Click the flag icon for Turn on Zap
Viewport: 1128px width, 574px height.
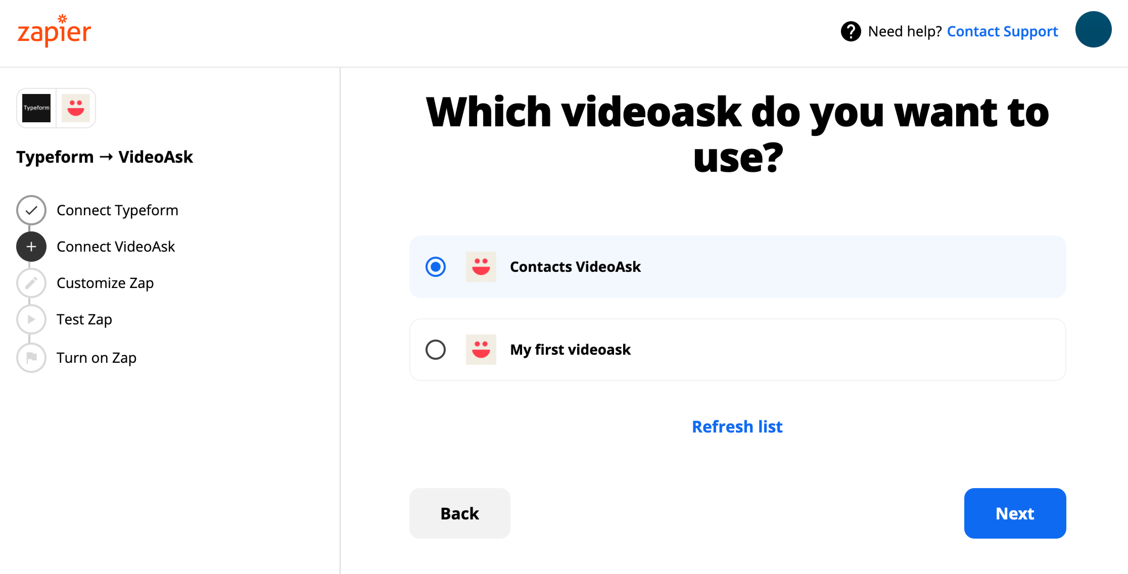(x=31, y=358)
